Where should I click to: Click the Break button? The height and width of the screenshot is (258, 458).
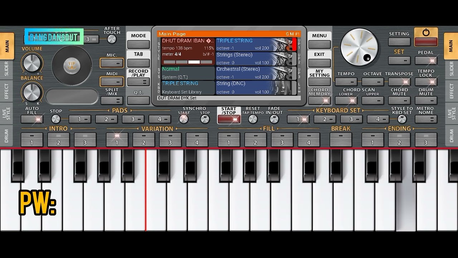click(341, 140)
